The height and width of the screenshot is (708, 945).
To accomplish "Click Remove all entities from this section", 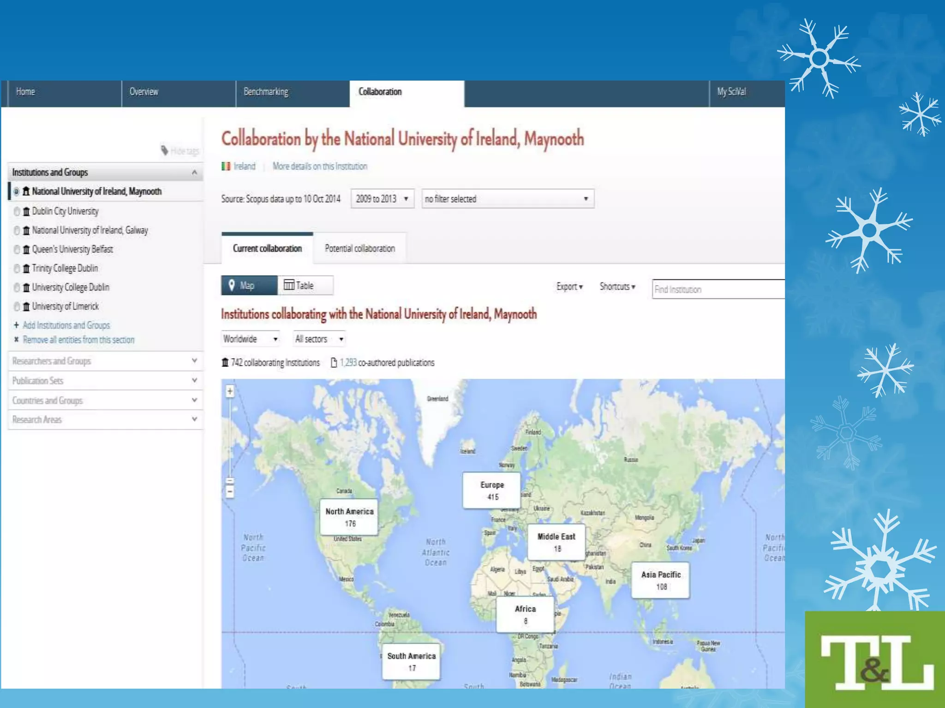I will [x=78, y=340].
